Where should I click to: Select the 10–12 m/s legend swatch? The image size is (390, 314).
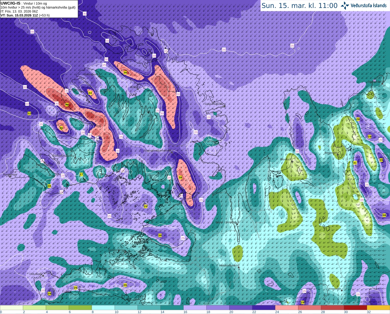tap(126, 308)
